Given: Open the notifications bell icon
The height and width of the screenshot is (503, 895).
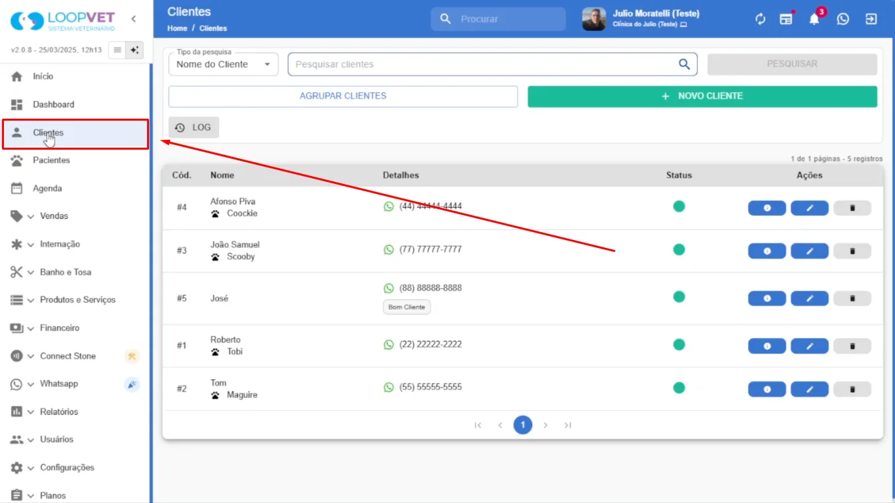Looking at the screenshot, I should 815,19.
